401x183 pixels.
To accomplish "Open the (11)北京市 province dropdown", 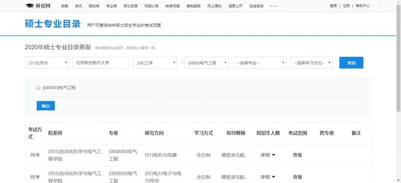I will (47, 63).
